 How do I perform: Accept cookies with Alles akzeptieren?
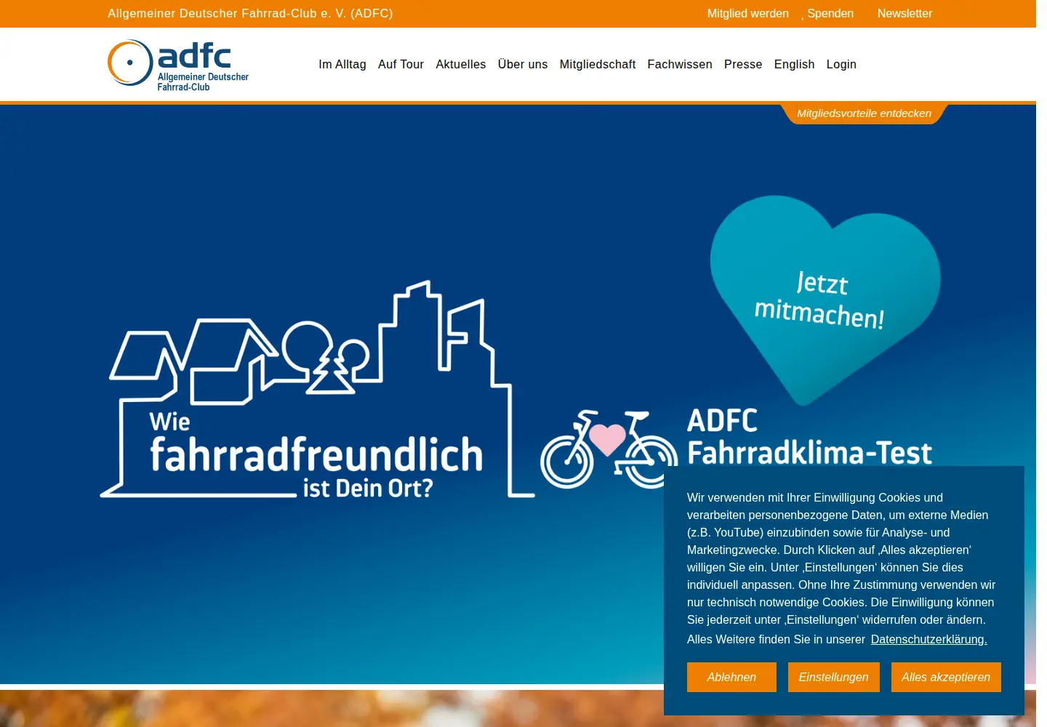tap(946, 677)
